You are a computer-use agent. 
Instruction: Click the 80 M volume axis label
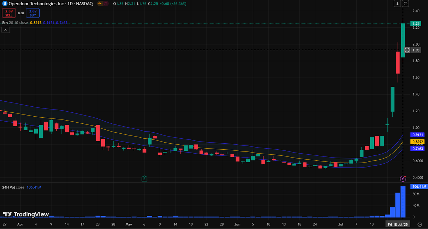416,194
